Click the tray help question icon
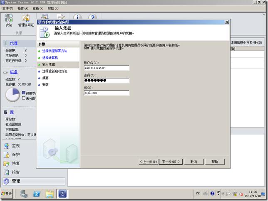 point(212,194)
